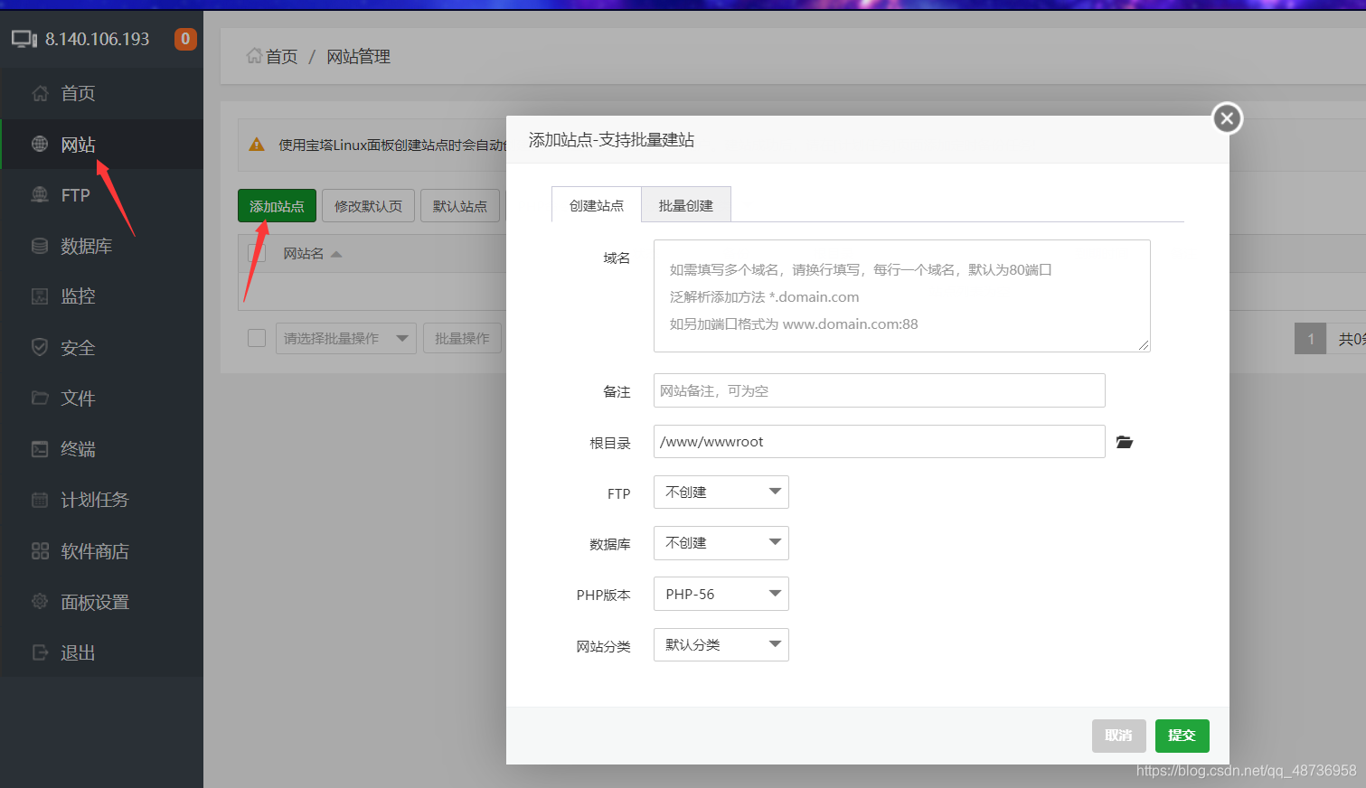Click the gear icon for 面板设置
Viewport: 1366px width, 788px height.
pyautogui.click(x=40, y=602)
